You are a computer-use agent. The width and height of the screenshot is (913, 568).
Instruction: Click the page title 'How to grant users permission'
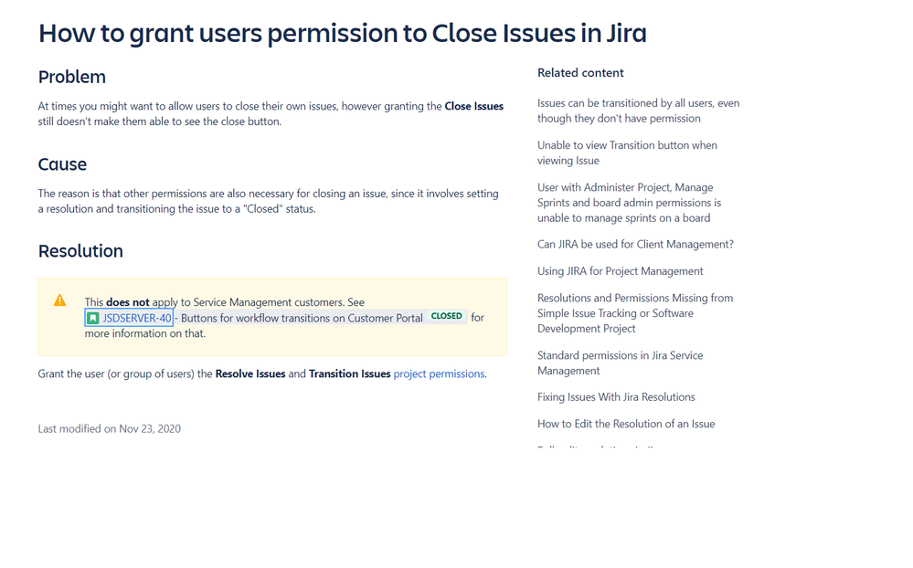coord(343,33)
